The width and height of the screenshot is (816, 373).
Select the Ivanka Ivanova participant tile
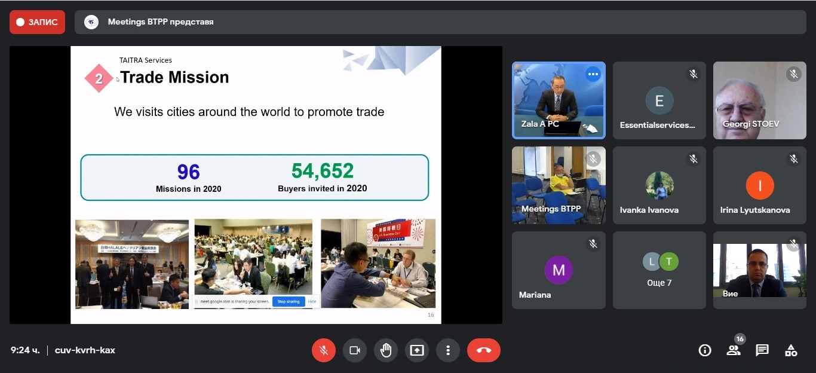click(659, 185)
